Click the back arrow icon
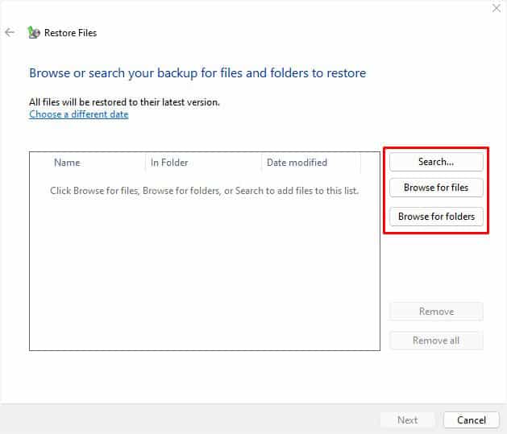The width and height of the screenshot is (507, 434). pos(10,32)
